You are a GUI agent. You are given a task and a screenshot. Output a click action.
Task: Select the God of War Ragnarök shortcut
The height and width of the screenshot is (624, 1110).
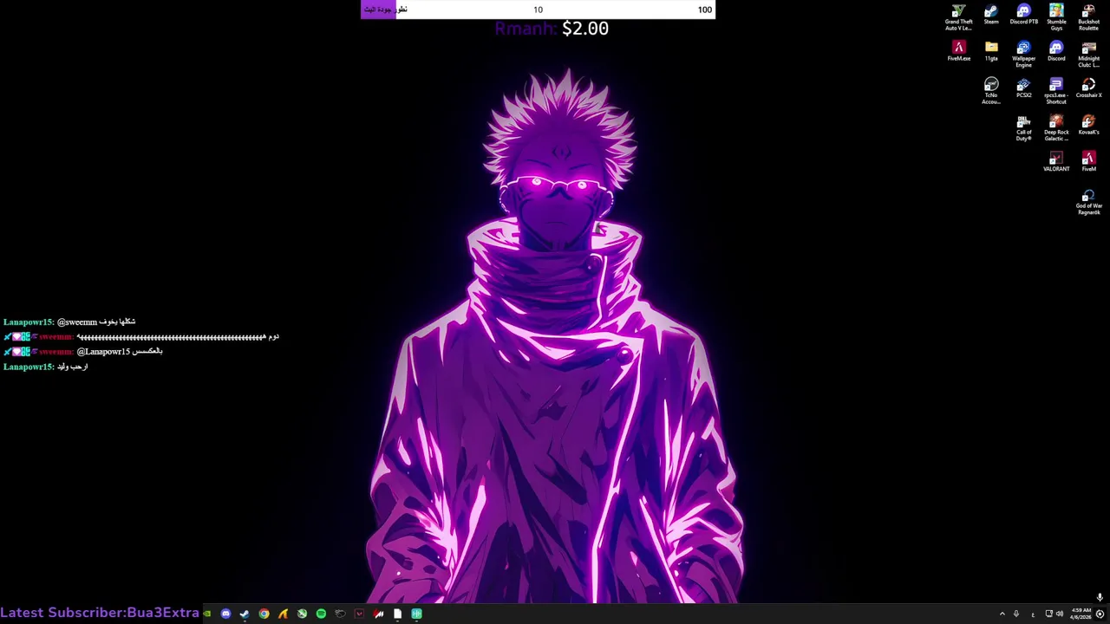1088,202
